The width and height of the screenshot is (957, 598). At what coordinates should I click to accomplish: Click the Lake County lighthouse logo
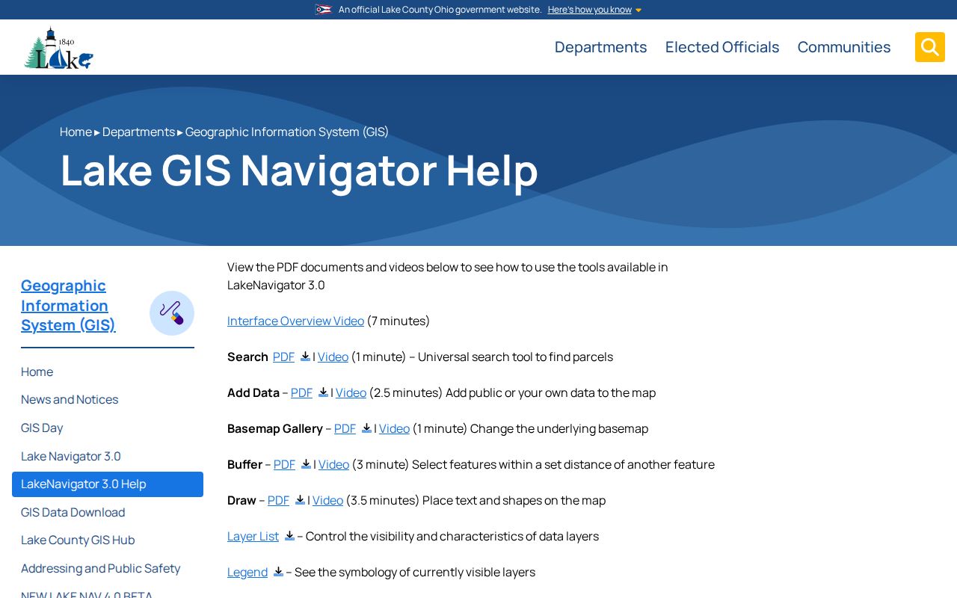click(58, 48)
